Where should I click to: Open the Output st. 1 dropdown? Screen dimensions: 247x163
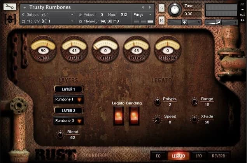[48, 15]
